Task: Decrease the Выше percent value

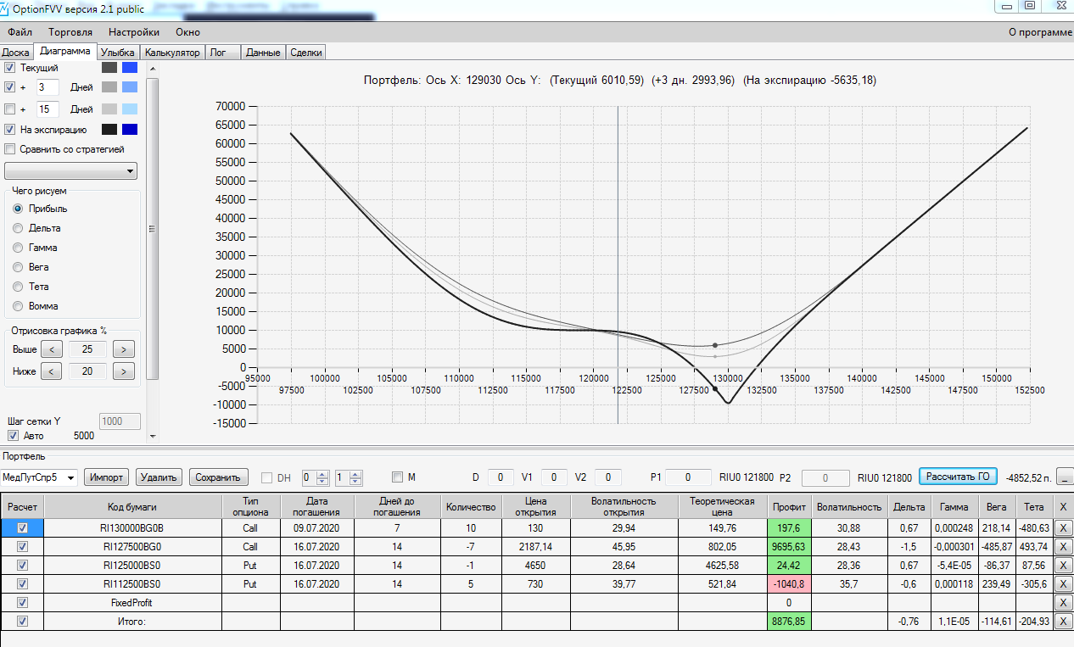Action: click(x=52, y=349)
